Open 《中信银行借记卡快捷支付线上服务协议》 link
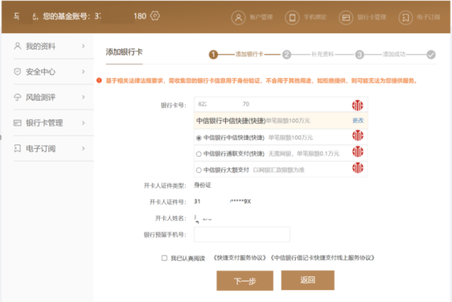Image resolution: width=452 pixels, height=302 pixels. tap(323, 258)
